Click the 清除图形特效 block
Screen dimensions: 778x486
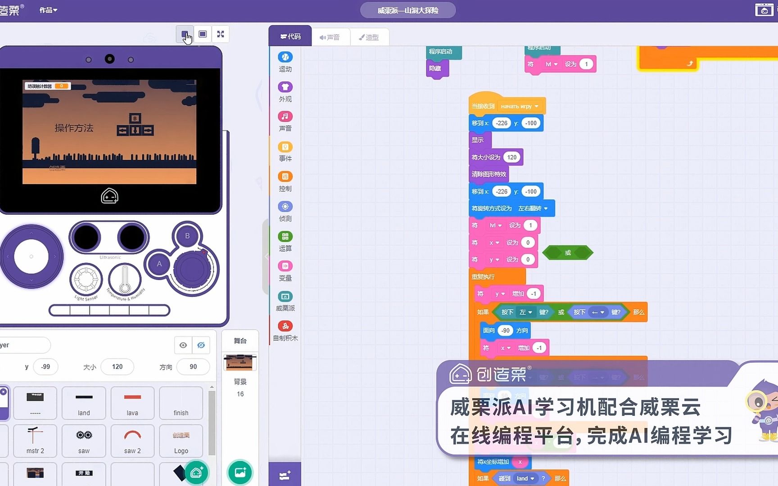(489, 174)
